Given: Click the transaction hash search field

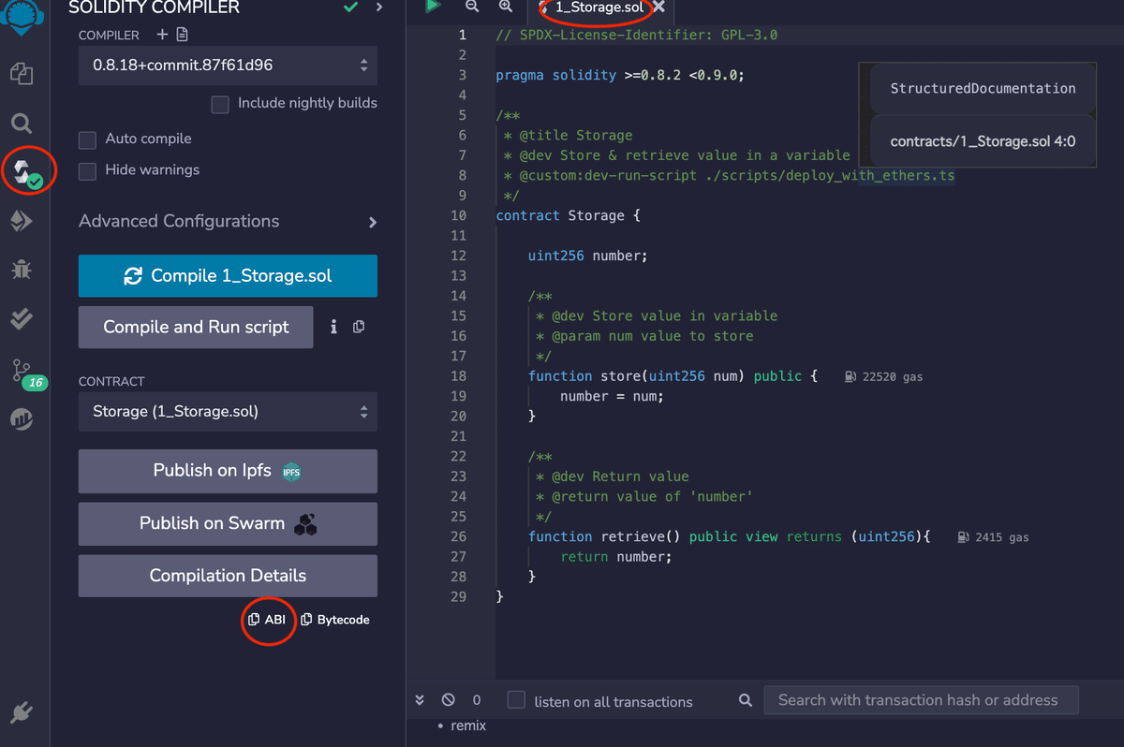Looking at the screenshot, I should 921,699.
